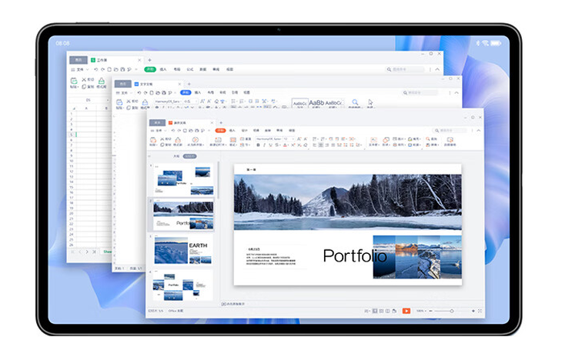Toggle Bold in the presentation ribbon
The height and width of the screenshot is (357, 562).
tap(258, 145)
